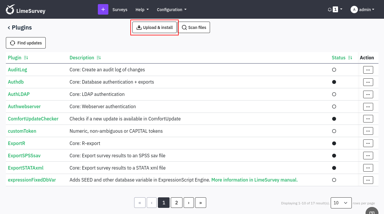This screenshot has width=384, height=214.
Task: Sort by Status column sort icon
Action: click(350, 58)
